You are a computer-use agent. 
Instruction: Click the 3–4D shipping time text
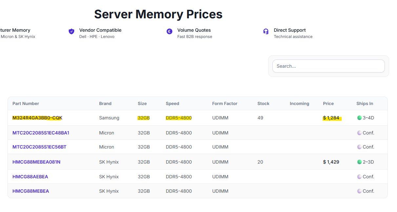click(368, 118)
